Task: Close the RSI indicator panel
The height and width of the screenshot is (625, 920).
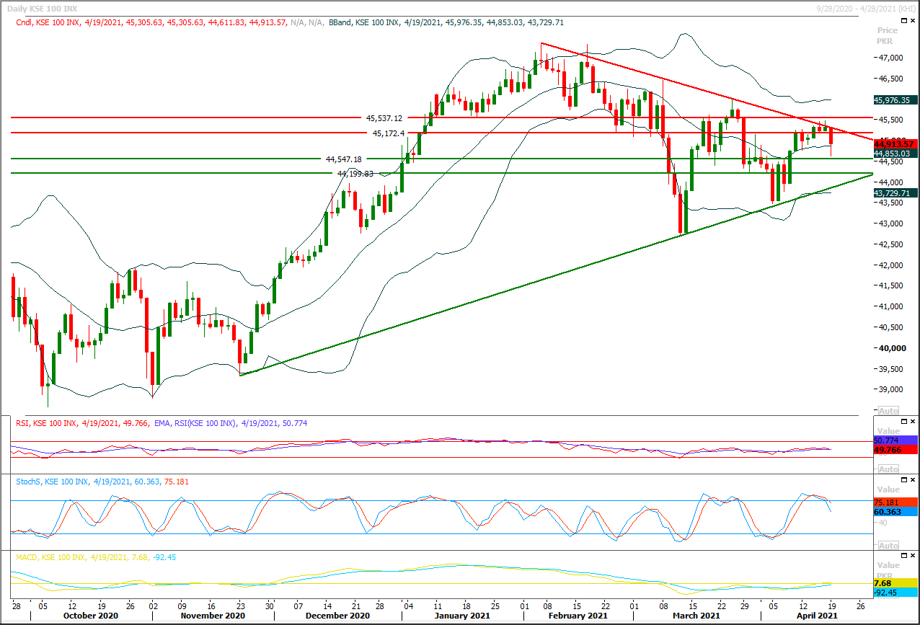Action: (914, 421)
